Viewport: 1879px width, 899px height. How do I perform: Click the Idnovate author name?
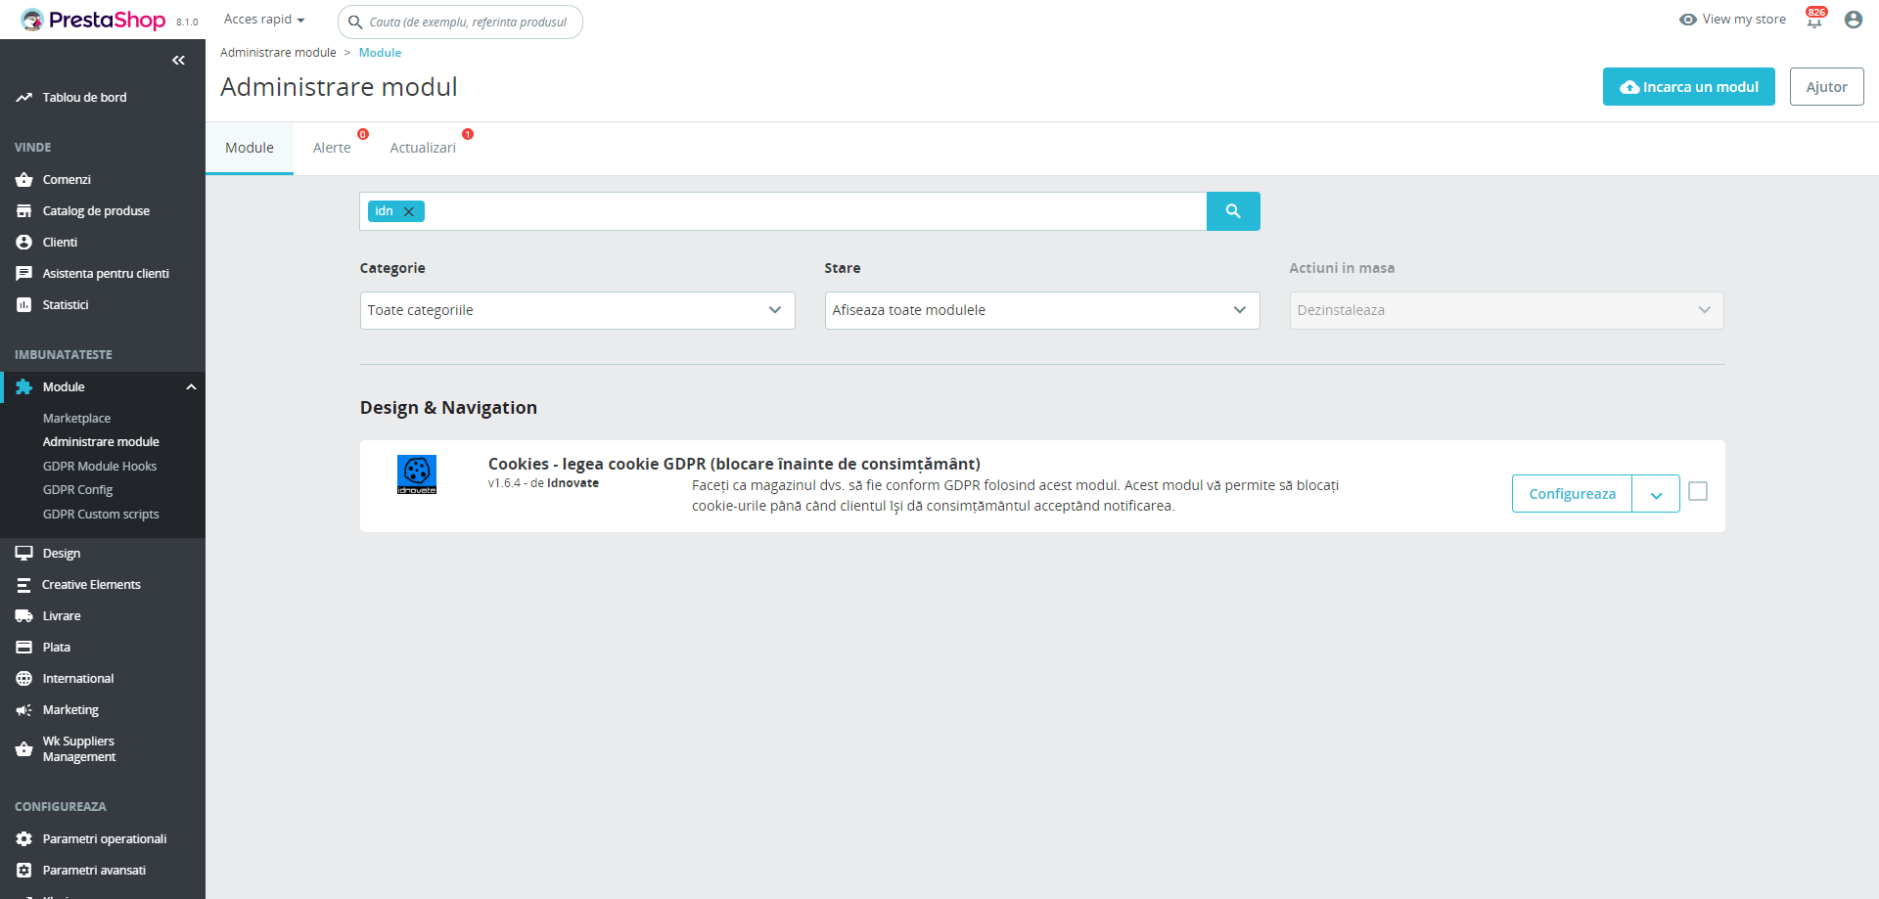[x=573, y=483]
